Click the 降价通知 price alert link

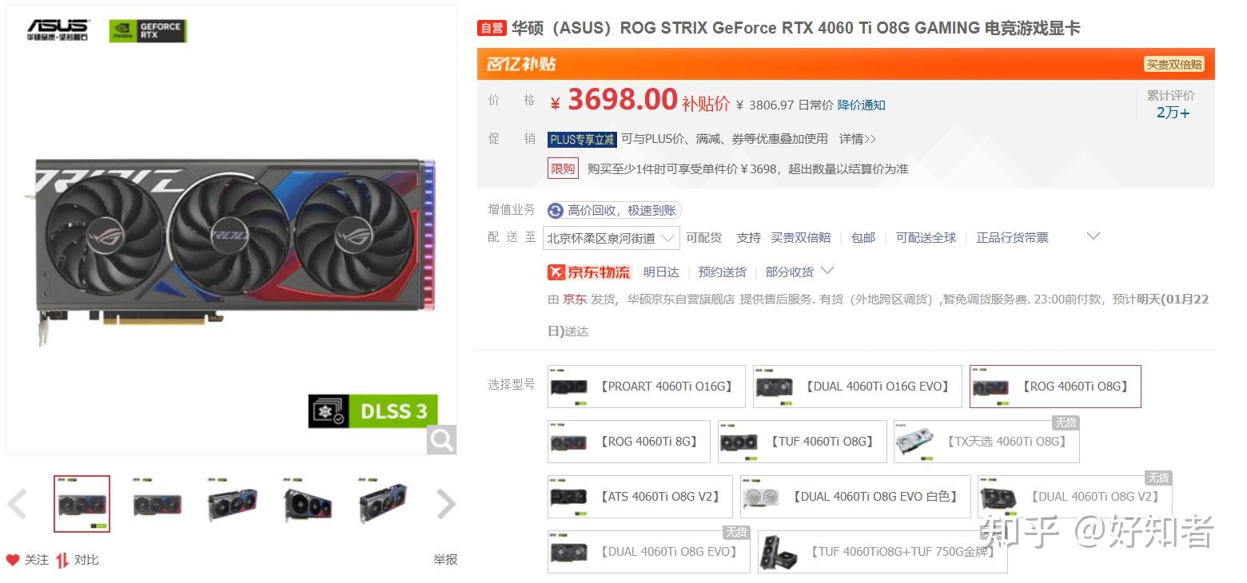click(x=862, y=105)
